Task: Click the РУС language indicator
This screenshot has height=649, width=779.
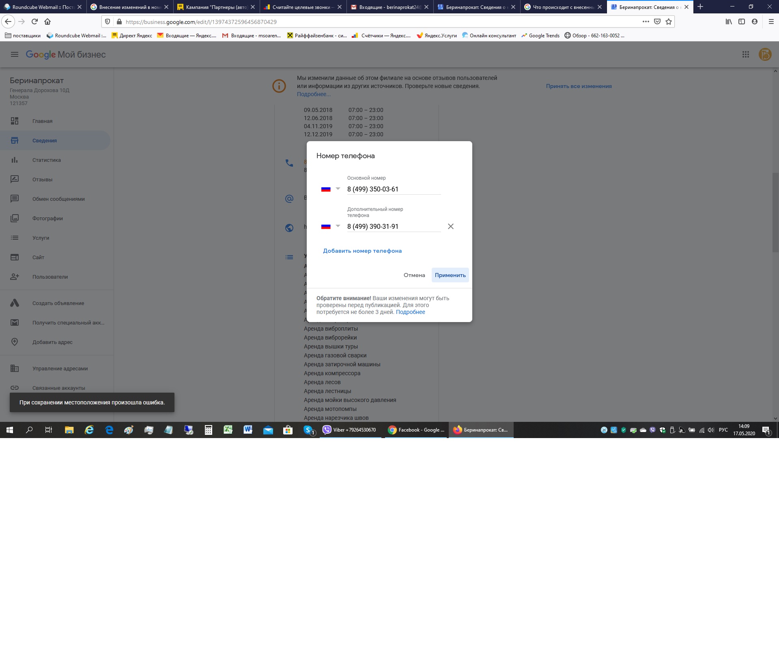Action: [723, 430]
